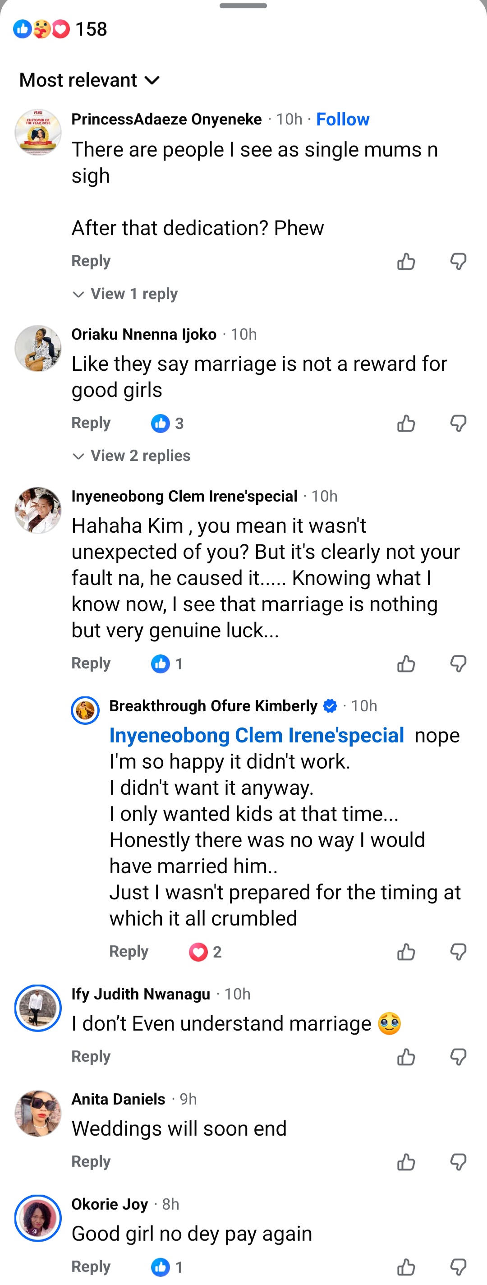Reply to Anita Daniels' comment
Viewport: 487px width, 1285px height.
[x=91, y=1161]
